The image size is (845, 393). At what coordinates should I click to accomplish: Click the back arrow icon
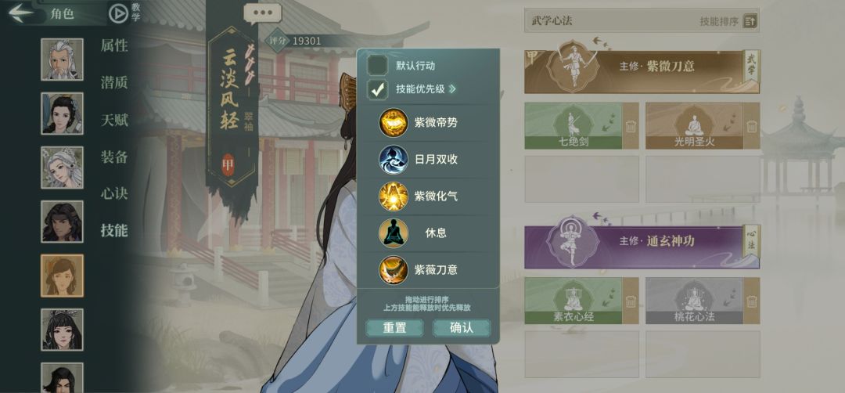click(22, 13)
